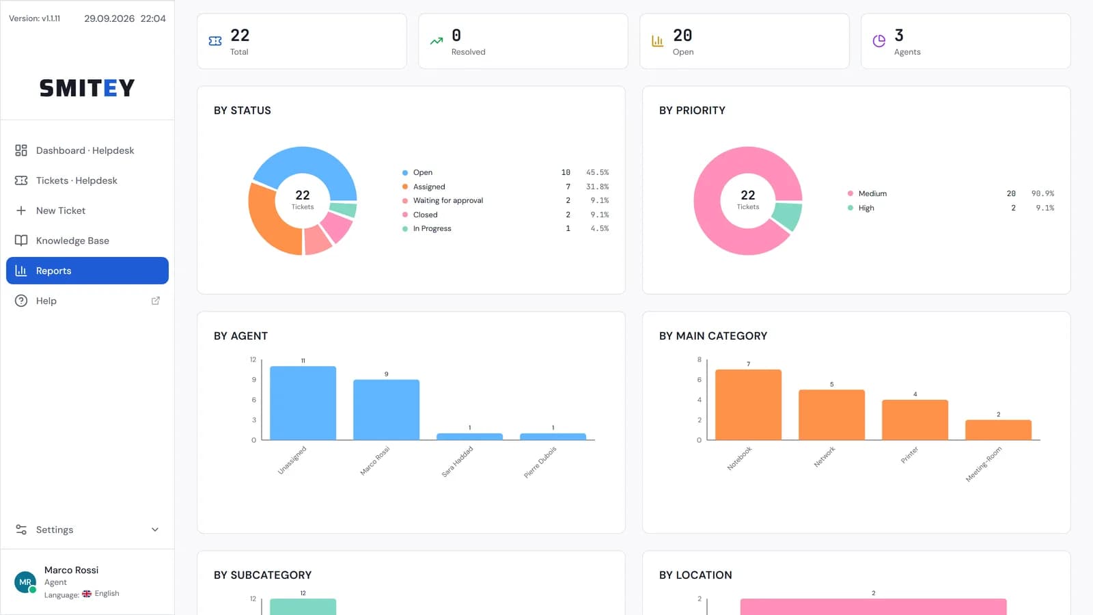Click the 'Waiting for approval' legend entry

(448, 200)
